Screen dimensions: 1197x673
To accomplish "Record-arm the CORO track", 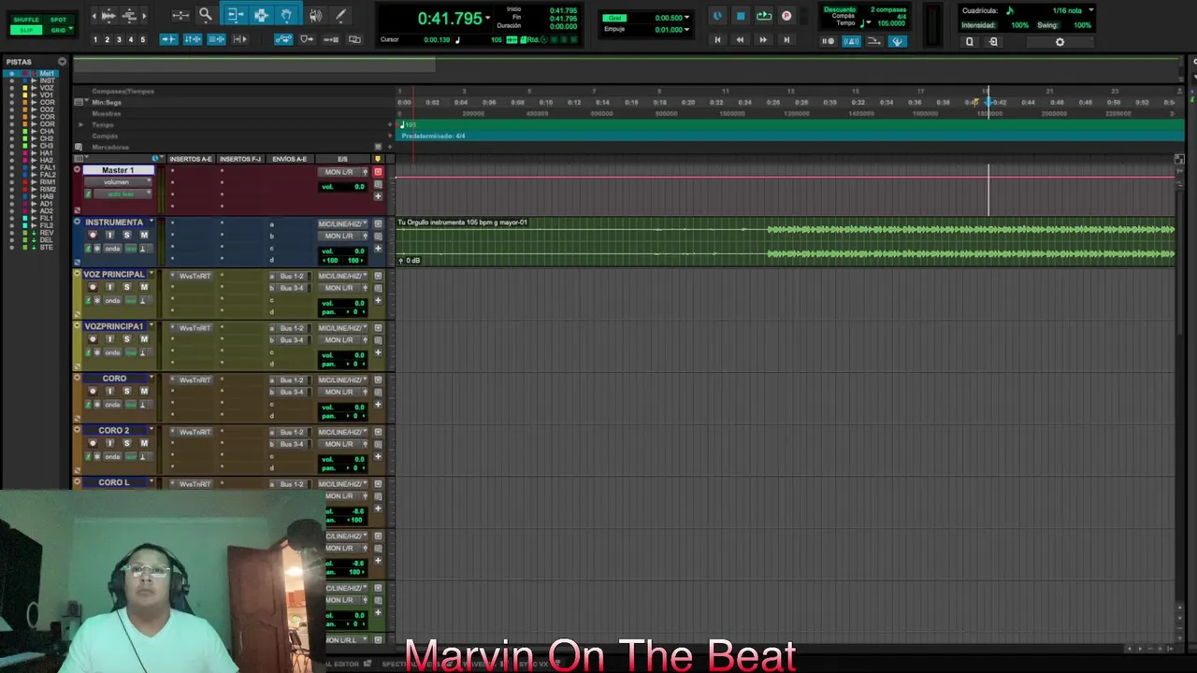I will (x=93, y=391).
